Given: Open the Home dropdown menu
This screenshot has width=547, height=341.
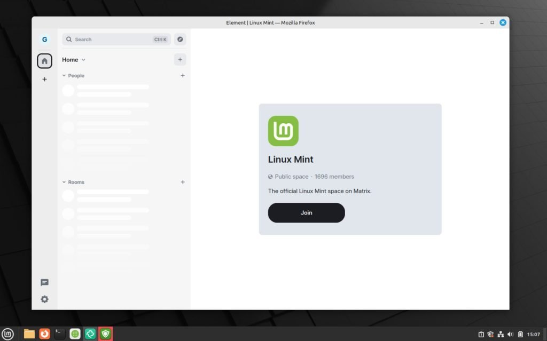Looking at the screenshot, I should [x=74, y=60].
